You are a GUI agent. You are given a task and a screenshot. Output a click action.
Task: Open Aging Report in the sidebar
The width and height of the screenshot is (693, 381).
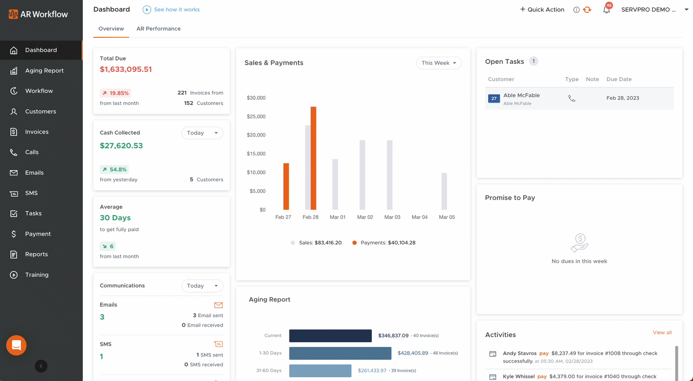pyautogui.click(x=44, y=70)
